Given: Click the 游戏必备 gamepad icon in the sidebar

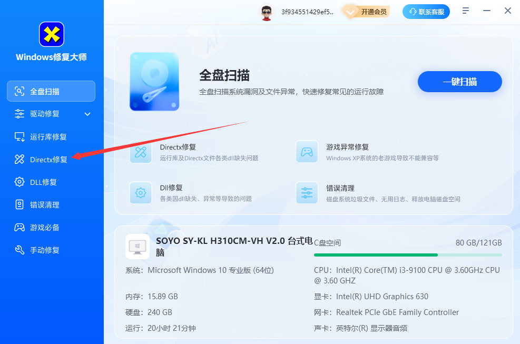Looking at the screenshot, I should (19, 227).
